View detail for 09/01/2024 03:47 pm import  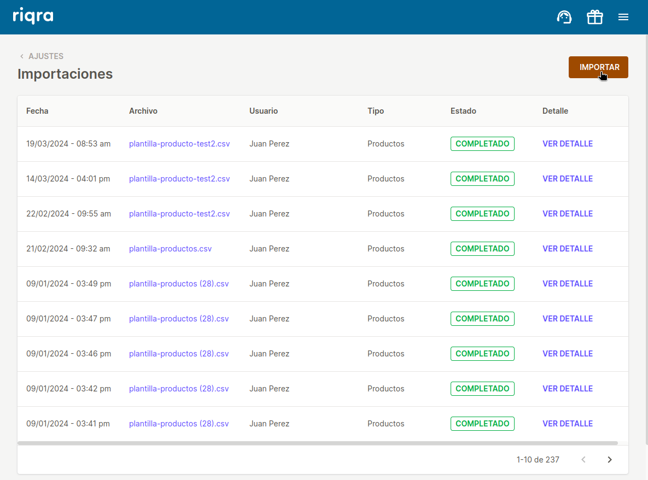(x=568, y=319)
